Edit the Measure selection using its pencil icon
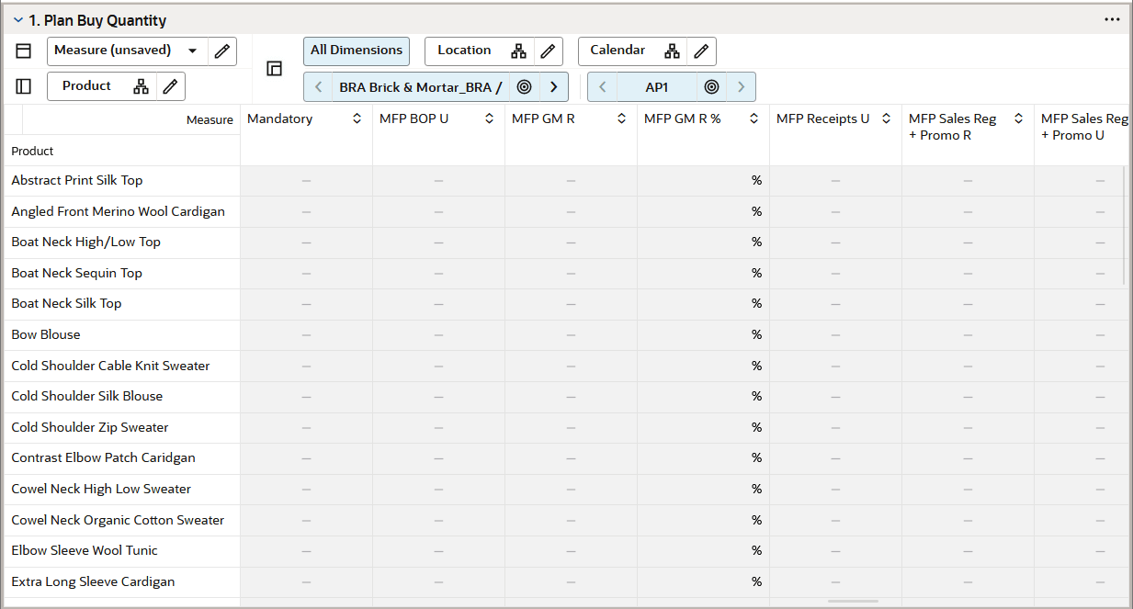Viewport: 1133px width, 609px height. [x=221, y=51]
